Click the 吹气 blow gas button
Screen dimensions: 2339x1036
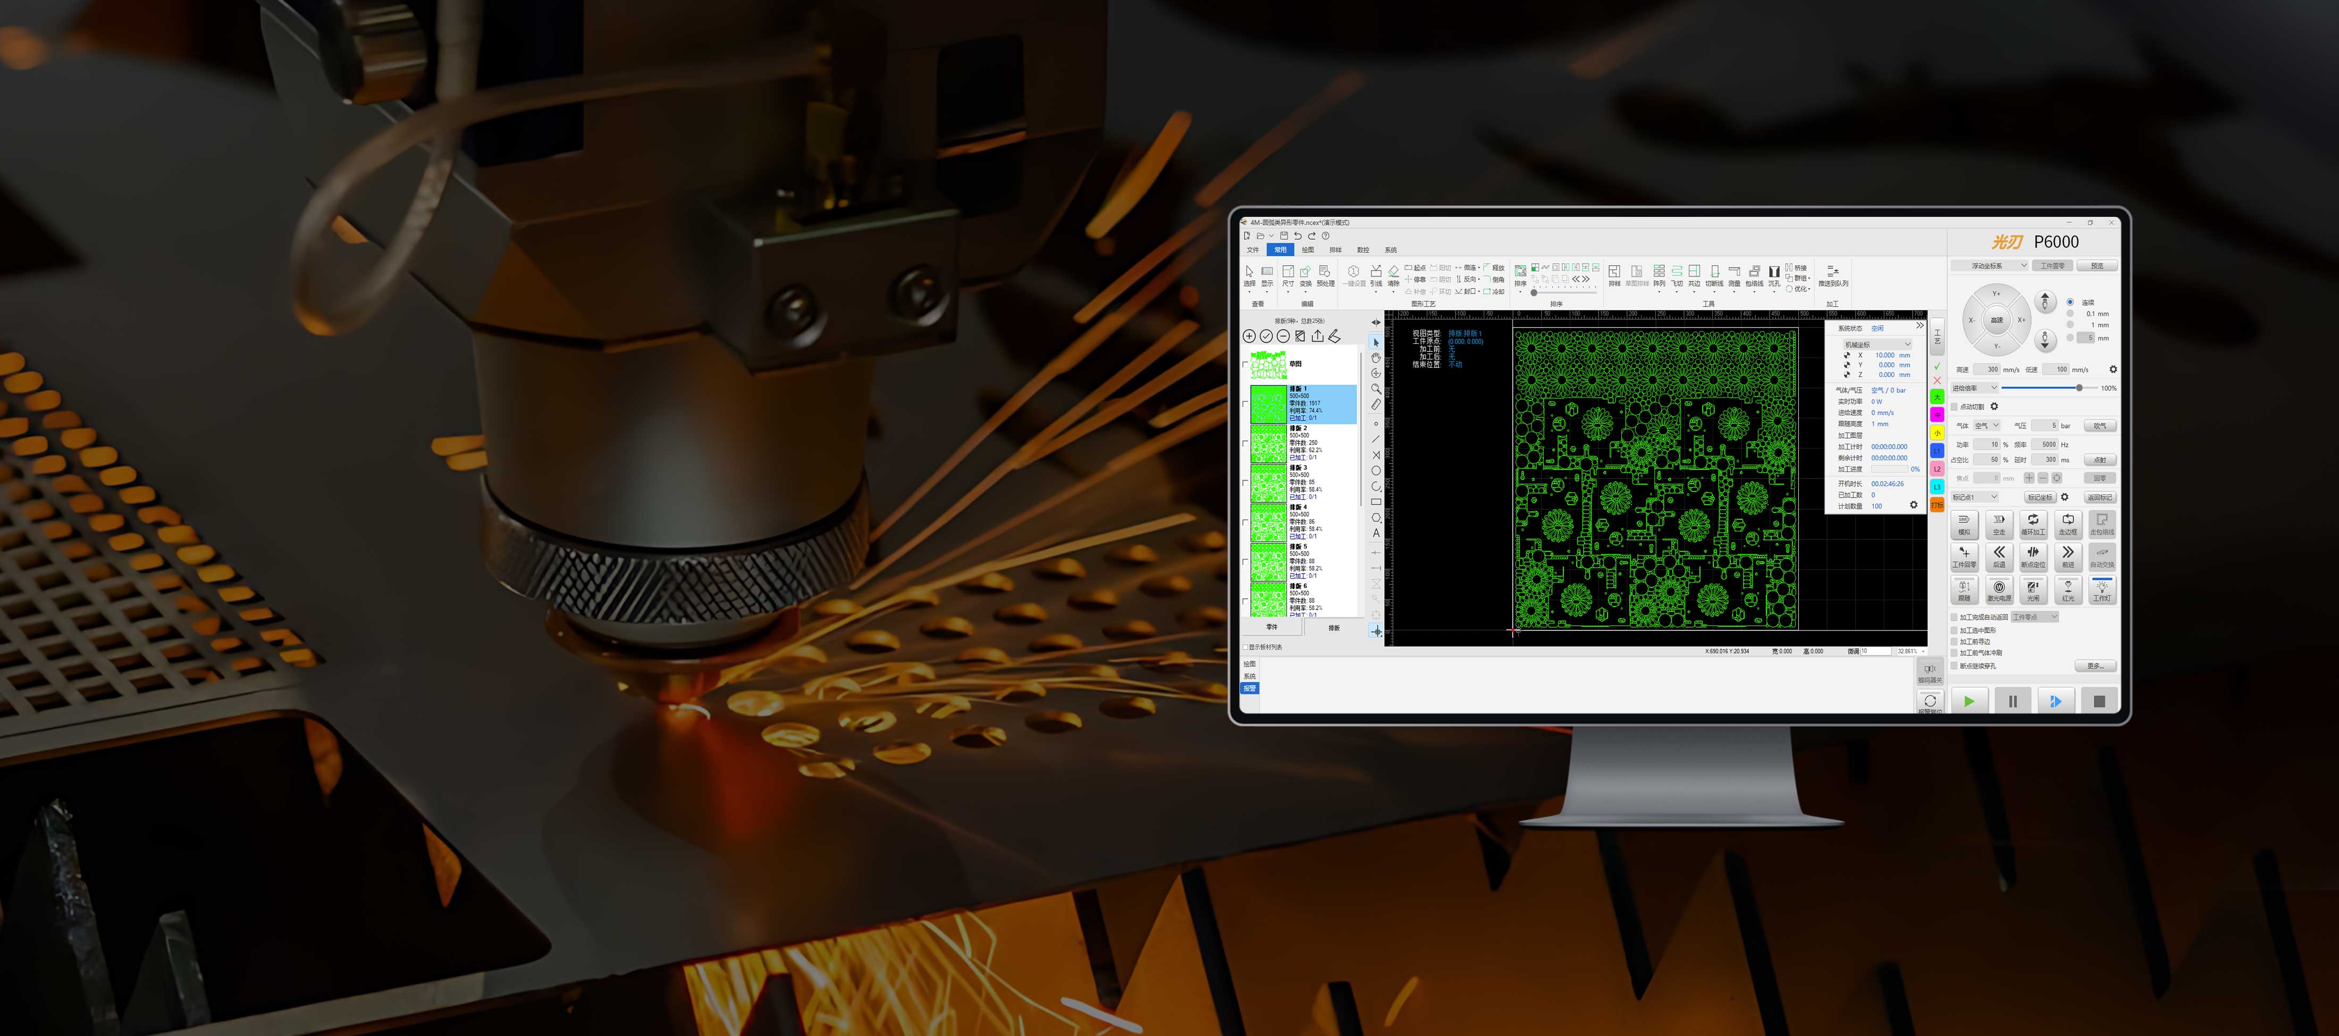(x=2100, y=426)
